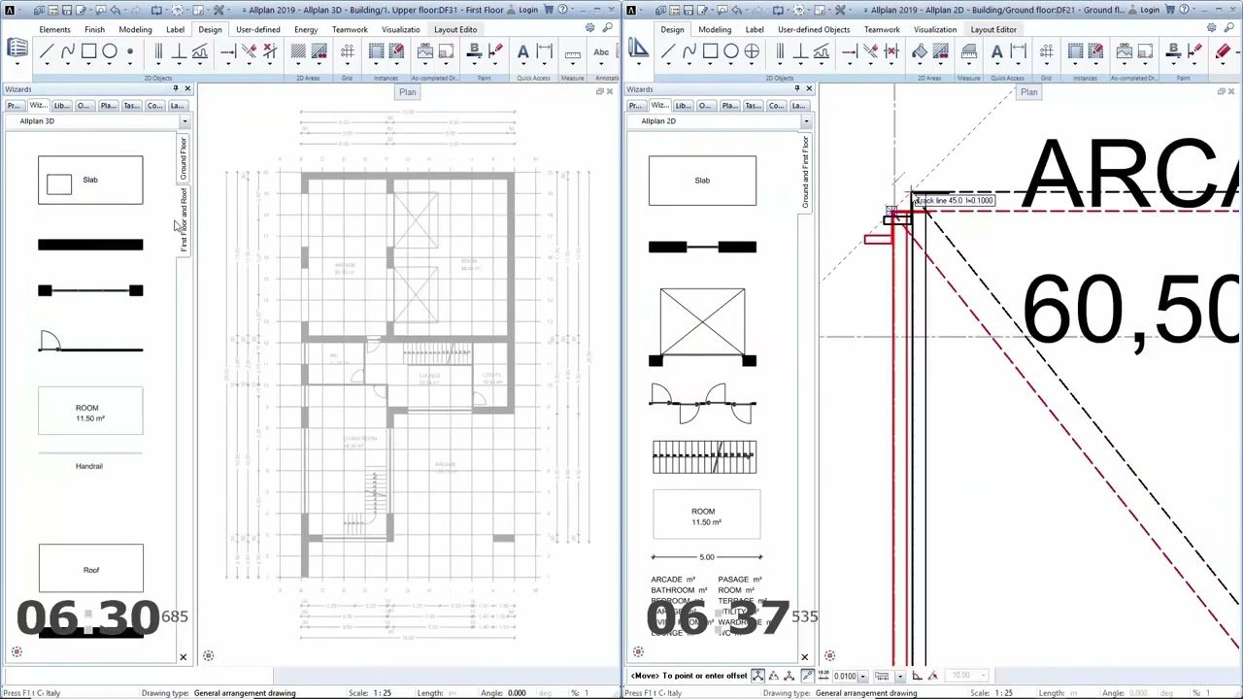Click Plan label in right viewport

click(1028, 92)
